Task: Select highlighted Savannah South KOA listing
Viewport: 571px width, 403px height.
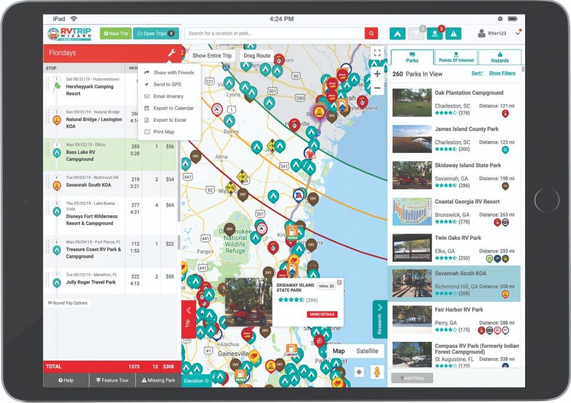Action: (x=454, y=284)
